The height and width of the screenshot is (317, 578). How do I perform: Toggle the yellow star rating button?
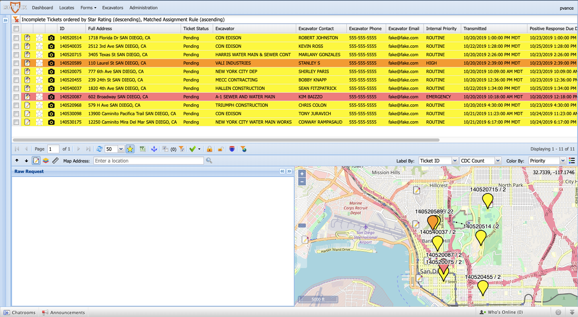click(x=130, y=149)
